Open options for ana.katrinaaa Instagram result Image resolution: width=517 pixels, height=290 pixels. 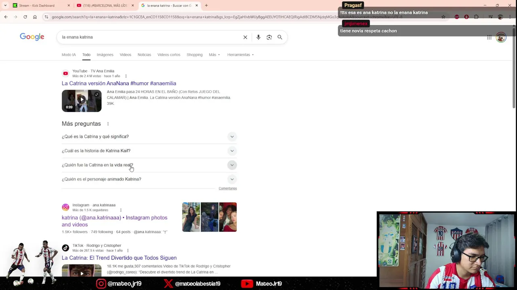tap(120, 210)
